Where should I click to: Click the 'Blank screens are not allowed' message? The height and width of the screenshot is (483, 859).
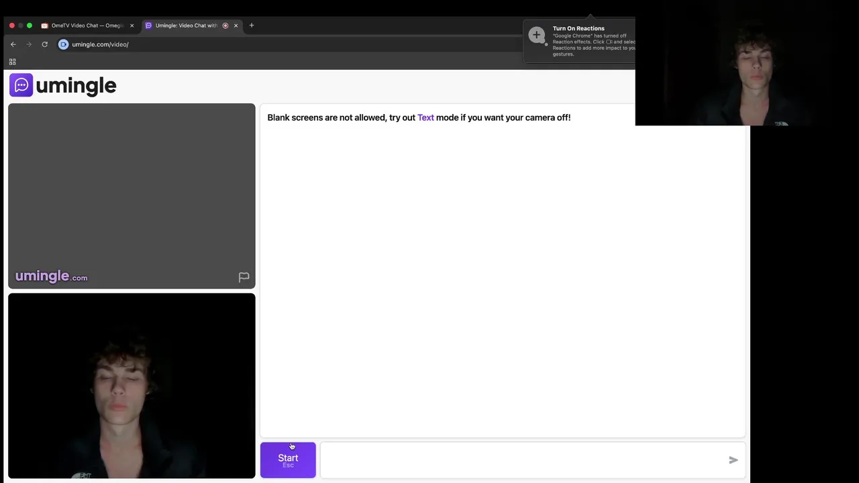[x=419, y=117]
